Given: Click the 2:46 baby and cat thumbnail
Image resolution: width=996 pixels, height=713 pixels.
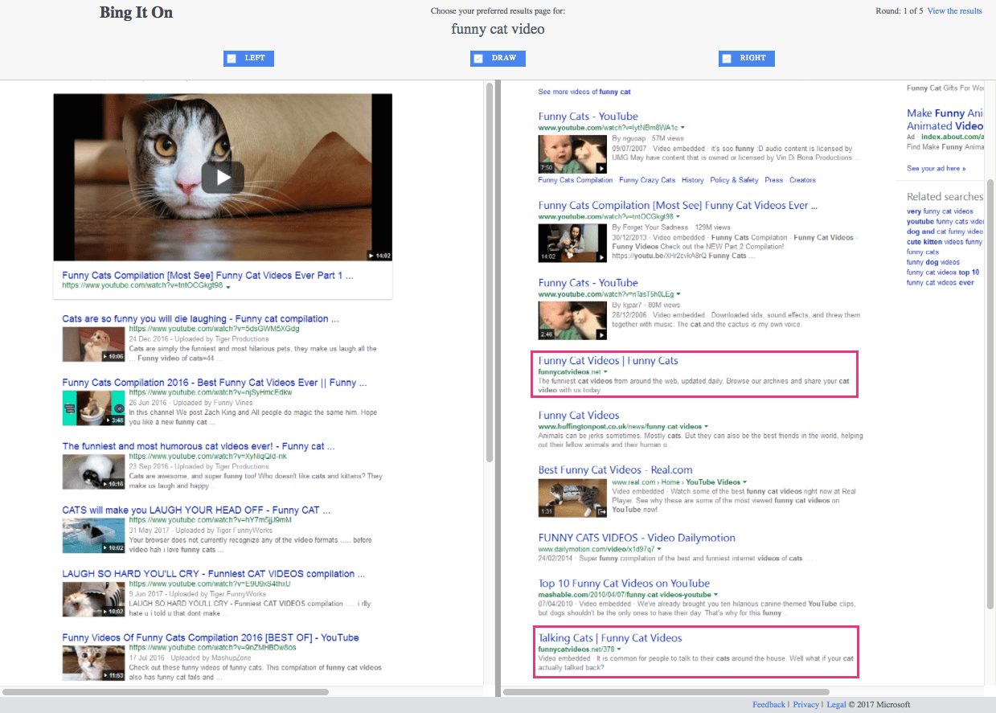Looking at the screenshot, I should click(572, 320).
